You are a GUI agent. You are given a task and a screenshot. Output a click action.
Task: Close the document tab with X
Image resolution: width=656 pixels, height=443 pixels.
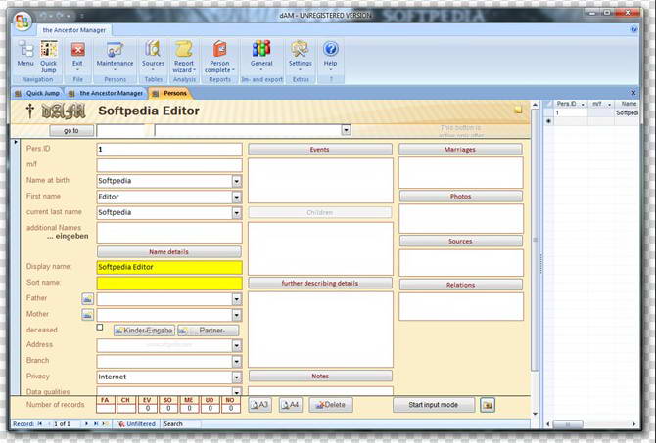click(633, 93)
